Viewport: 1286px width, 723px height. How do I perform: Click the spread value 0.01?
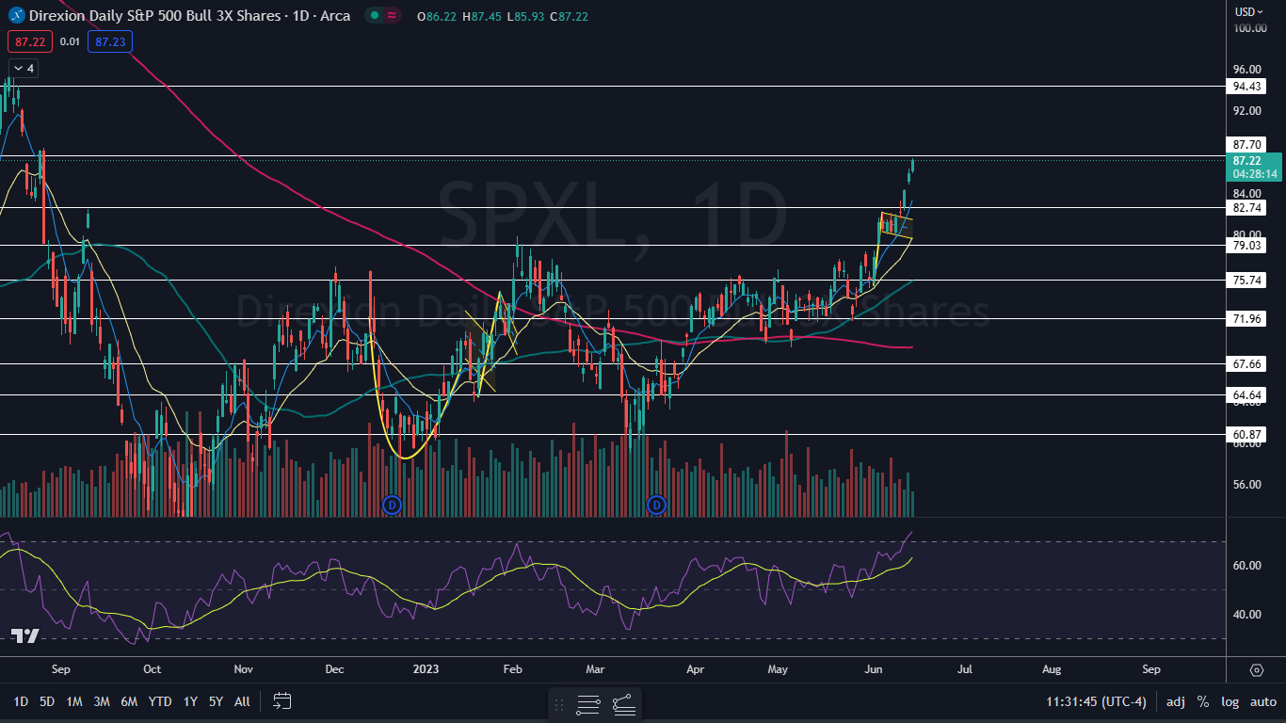pos(70,41)
